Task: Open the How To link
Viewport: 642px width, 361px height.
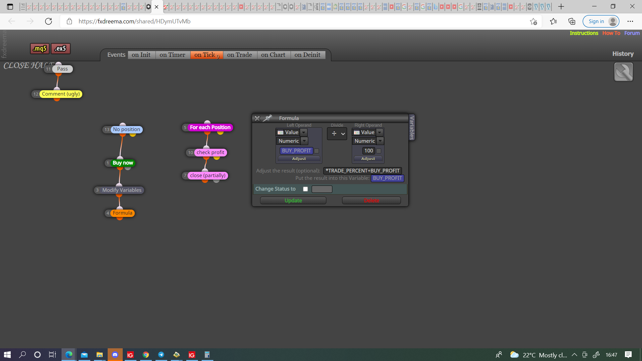Action: click(611, 33)
